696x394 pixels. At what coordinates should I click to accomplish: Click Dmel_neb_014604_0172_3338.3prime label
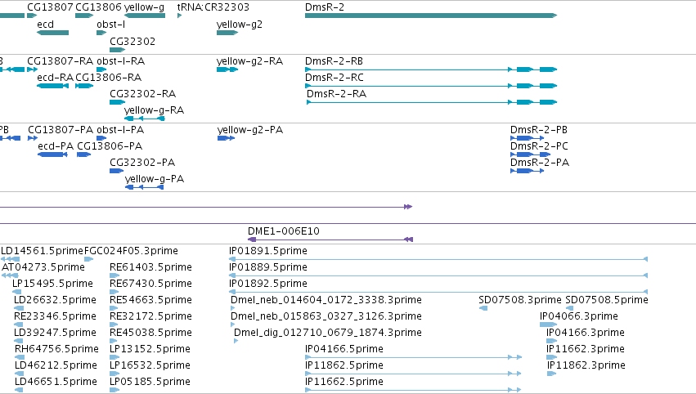coord(326,299)
